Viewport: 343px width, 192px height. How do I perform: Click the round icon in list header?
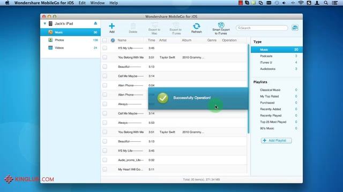tap(113, 41)
